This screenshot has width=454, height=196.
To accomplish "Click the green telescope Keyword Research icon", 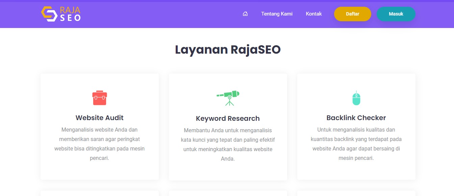I will (228, 98).
